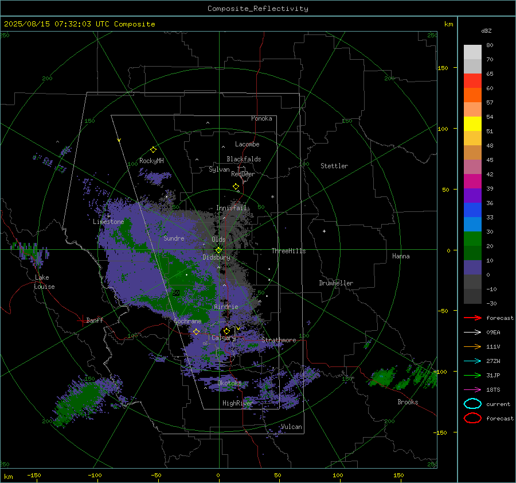This screenshot has height=483, width=516.
Task: Click the white asterisk marker east of Innisfail
Action: (x=272, y=197)
